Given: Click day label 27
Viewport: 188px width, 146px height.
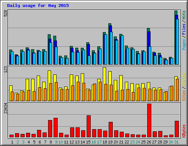Looking at the screenshot, I should pos(154,142).
